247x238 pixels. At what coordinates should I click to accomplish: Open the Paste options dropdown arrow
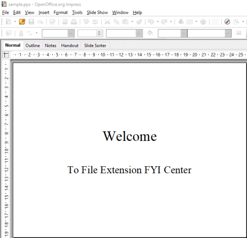132,22
